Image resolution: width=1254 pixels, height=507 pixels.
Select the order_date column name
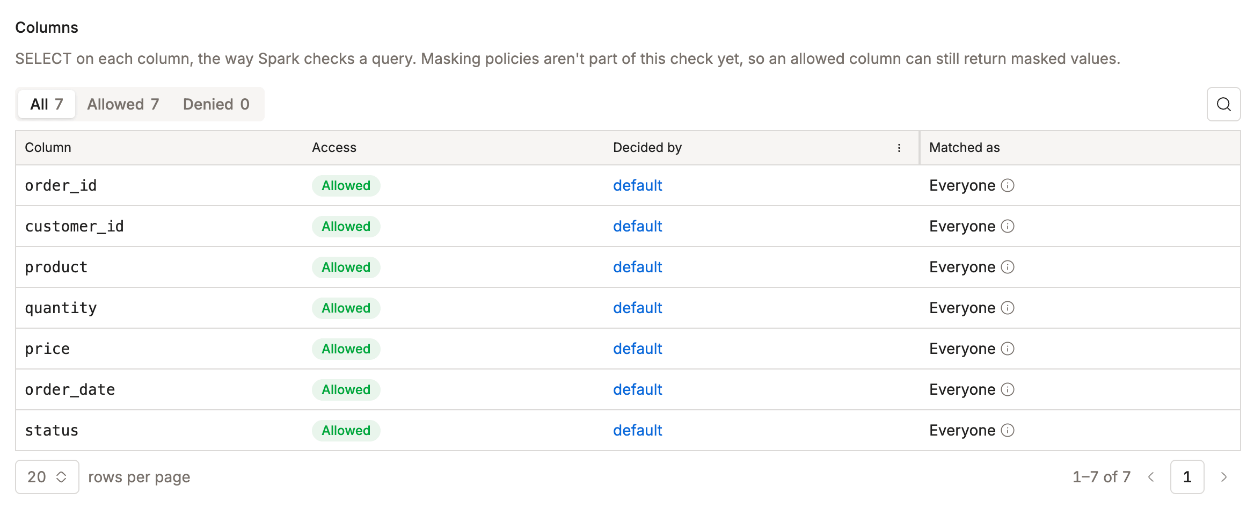[70, 390]
